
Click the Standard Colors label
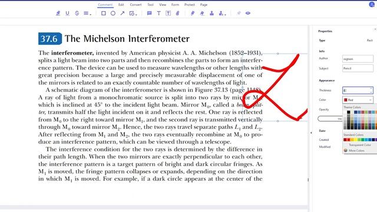[353, 135]
